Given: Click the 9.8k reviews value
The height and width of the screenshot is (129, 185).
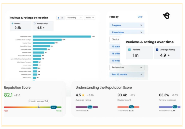Looking at the screenshot, I should [x=18, y=28].
